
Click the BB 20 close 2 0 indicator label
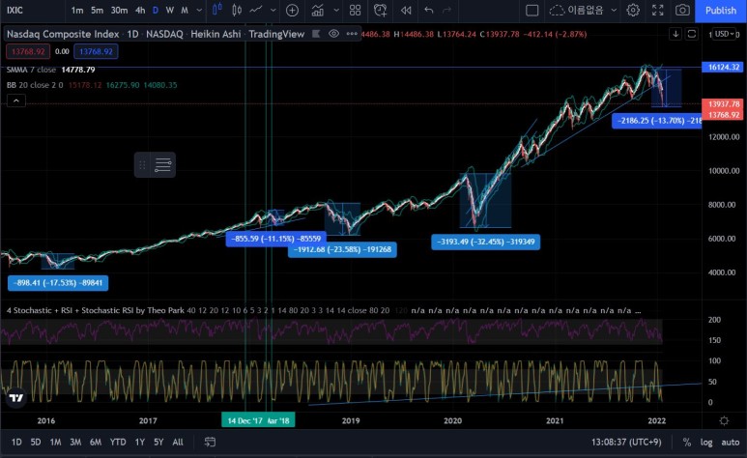tap(35, 85)
